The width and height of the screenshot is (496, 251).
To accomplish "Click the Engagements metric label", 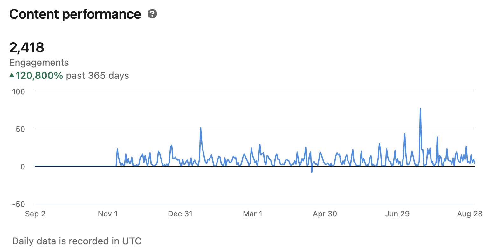I will pos(39,63).
